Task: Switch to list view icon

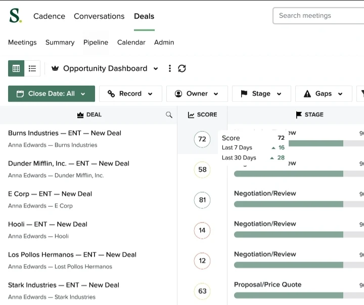Action: point(32,68)
